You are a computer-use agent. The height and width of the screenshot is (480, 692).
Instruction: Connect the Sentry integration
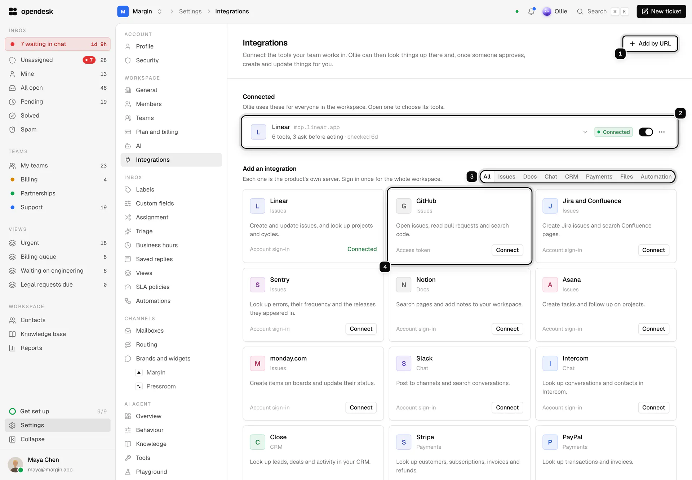(361, 329)
